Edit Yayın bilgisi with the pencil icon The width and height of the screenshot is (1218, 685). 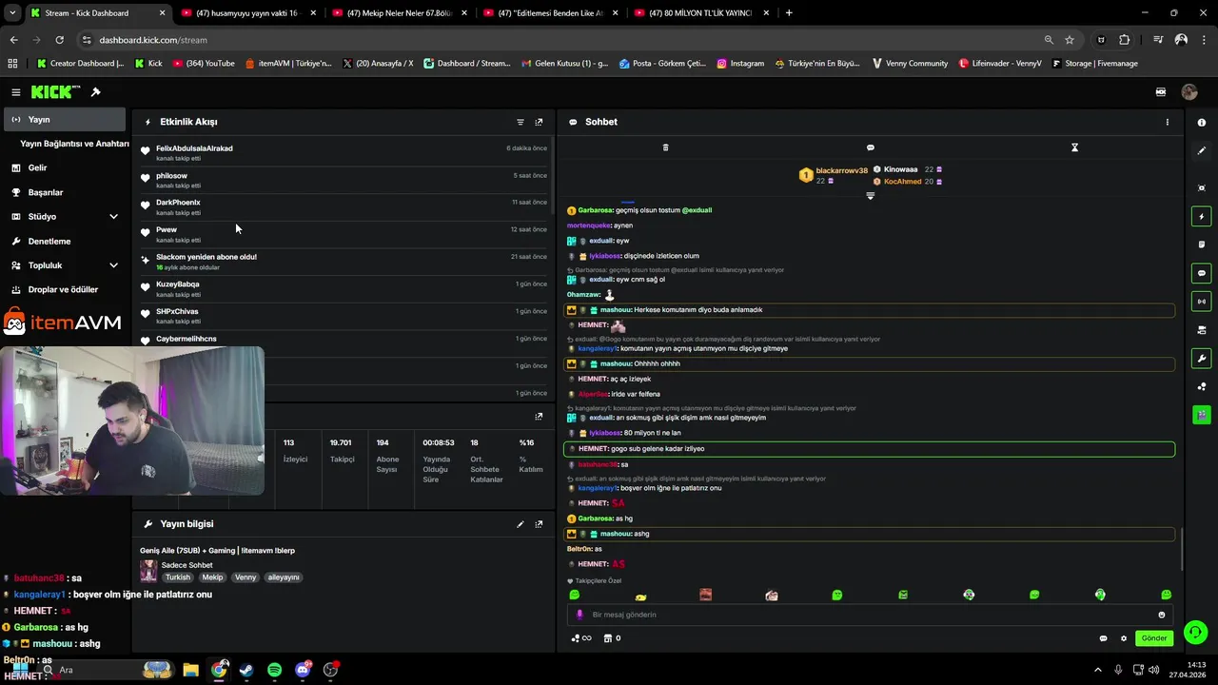(x=521, y=524)
